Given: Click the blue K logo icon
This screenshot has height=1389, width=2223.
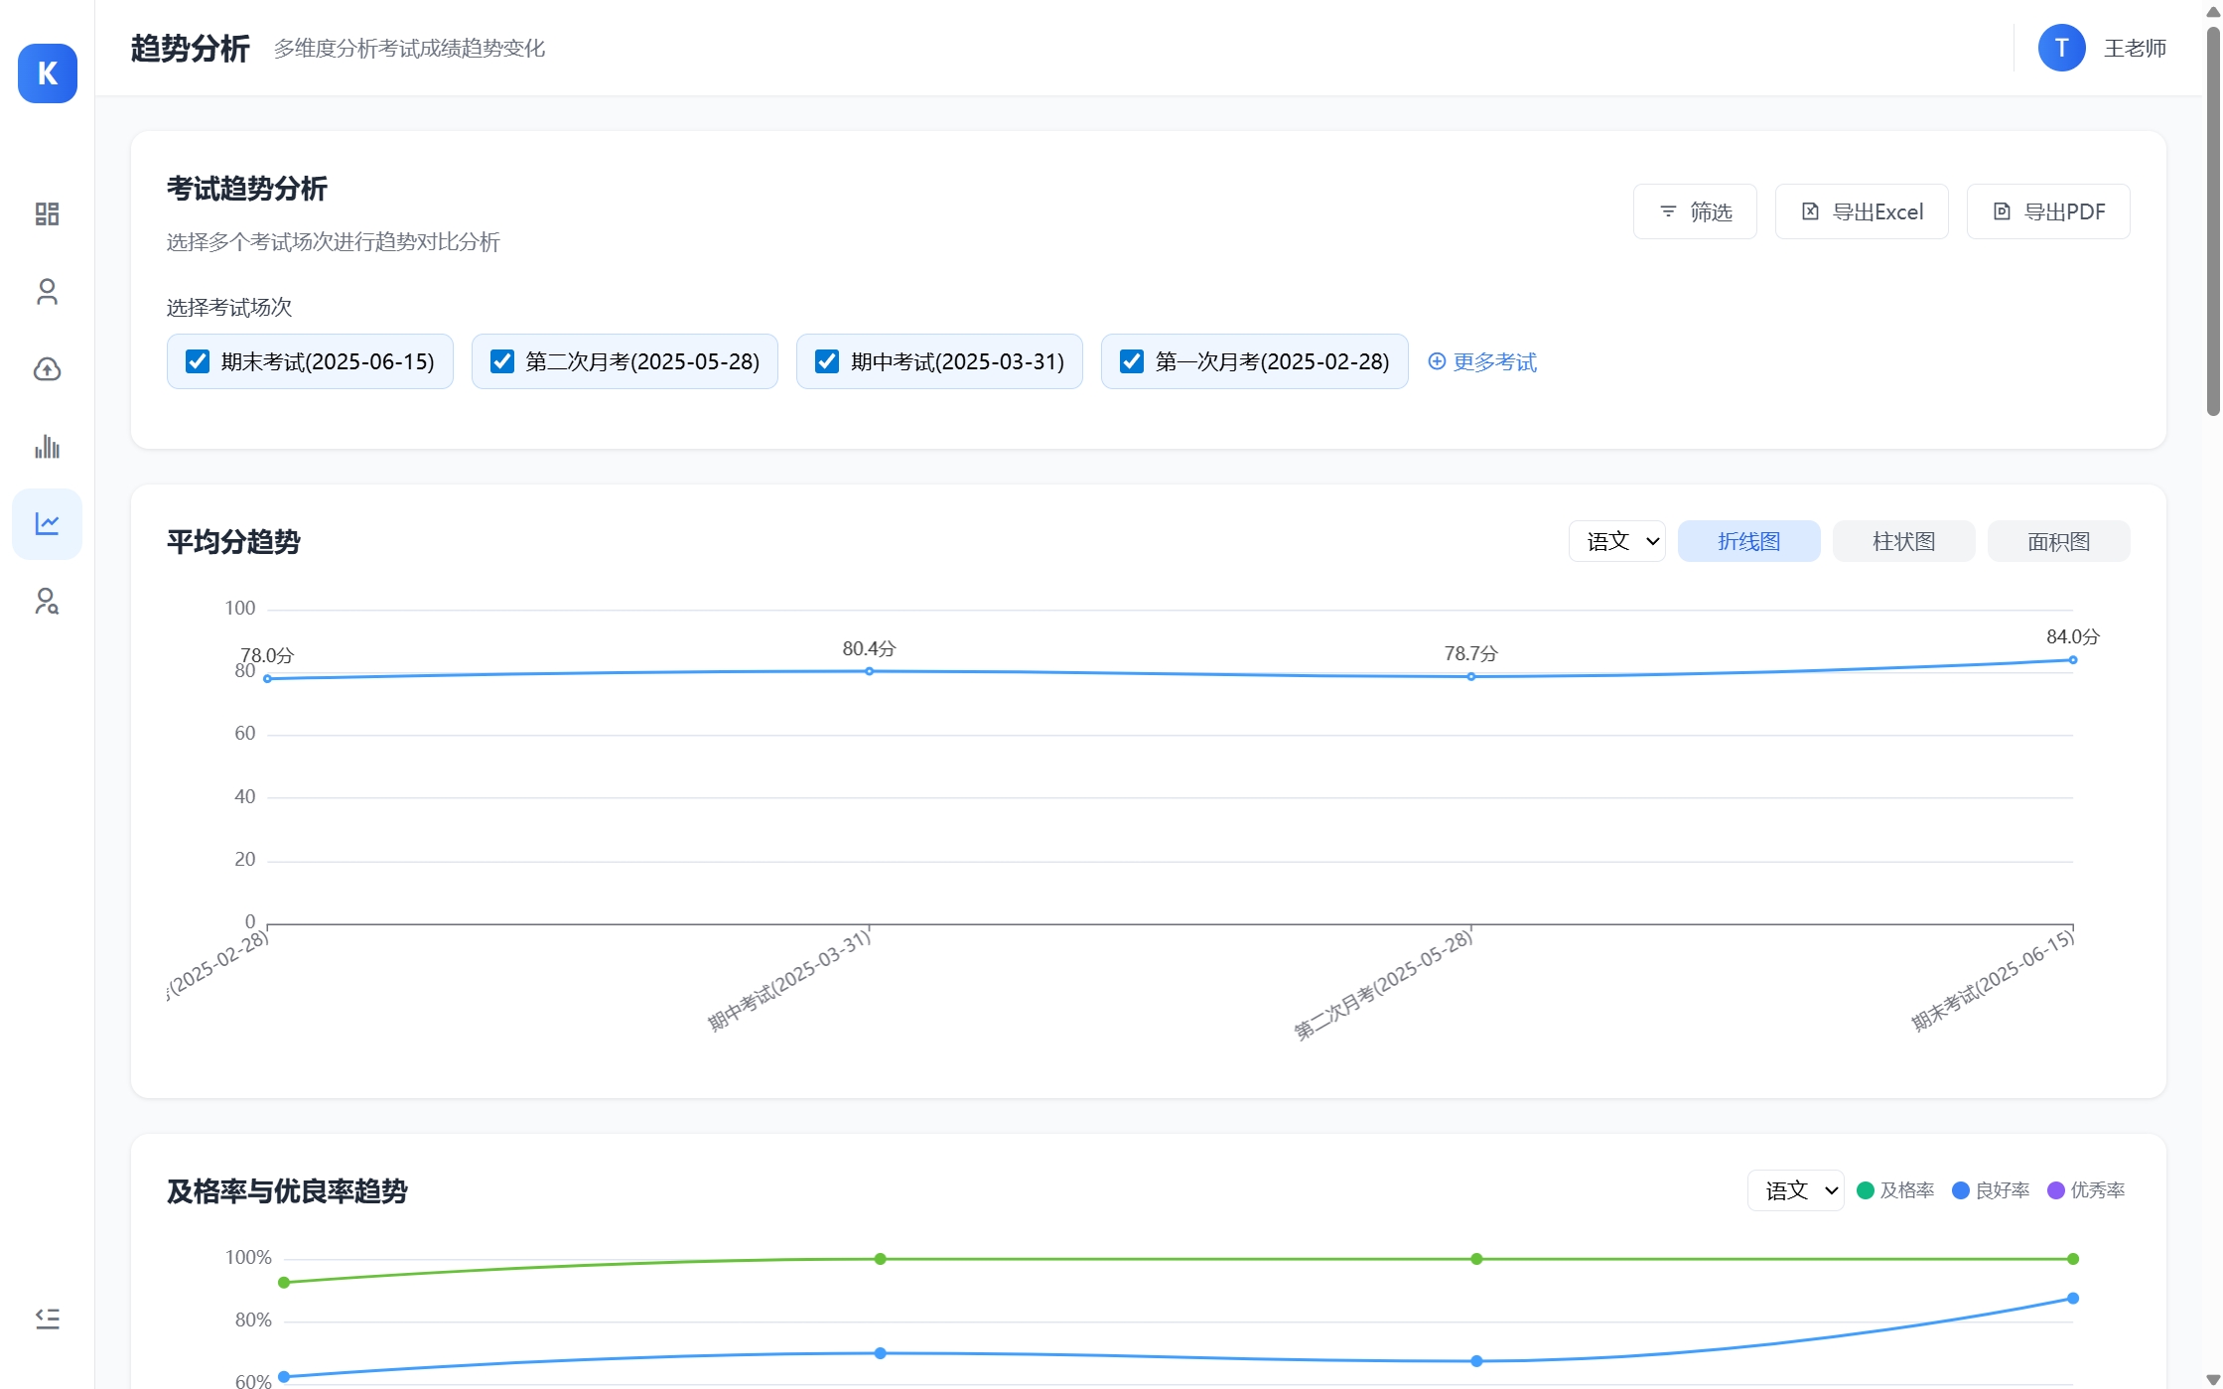Looking at the screenshot, I should (47, 73).
